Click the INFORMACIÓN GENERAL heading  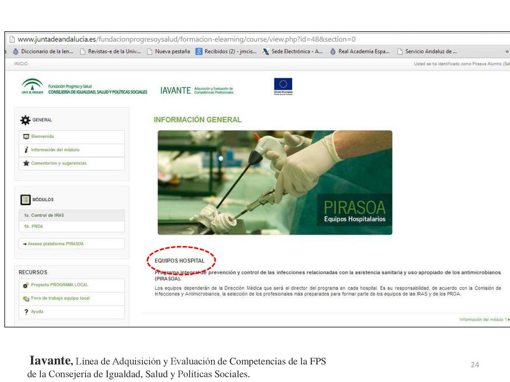tap(197, 120)
